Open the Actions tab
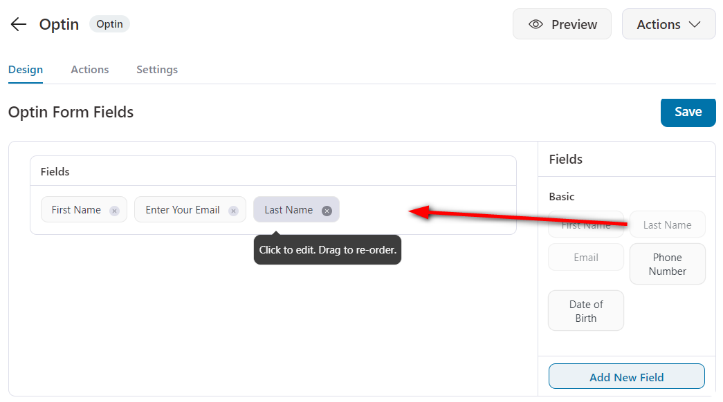 [x=89, y=69]
